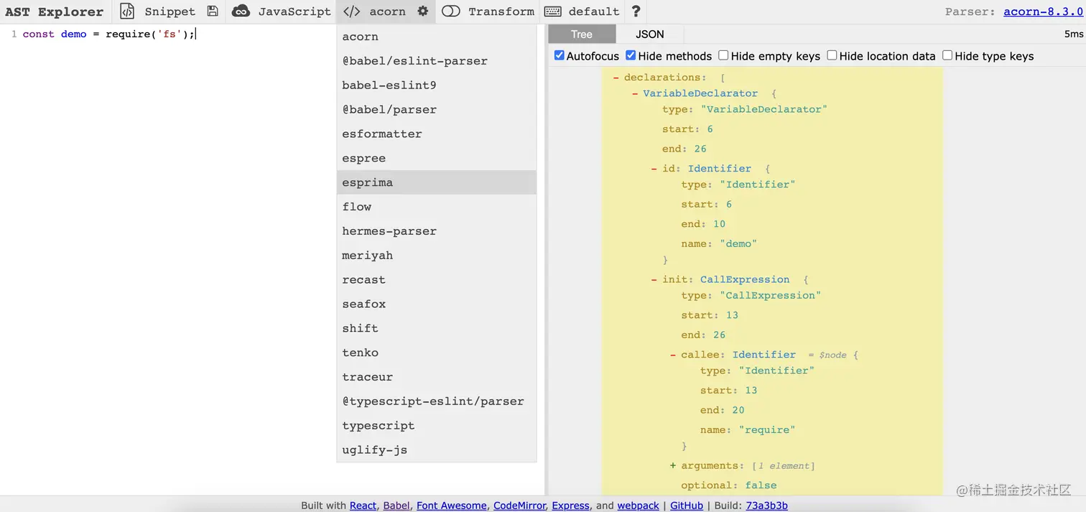The width and height of the screenshot is (1086, 512).
Task: Choose hermes-parser option
Action: click(437, 231)
